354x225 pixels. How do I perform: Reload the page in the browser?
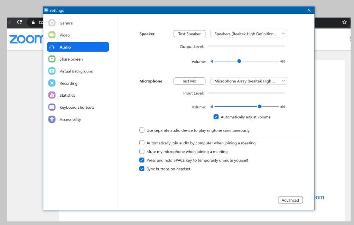click(x=20, y=22)
